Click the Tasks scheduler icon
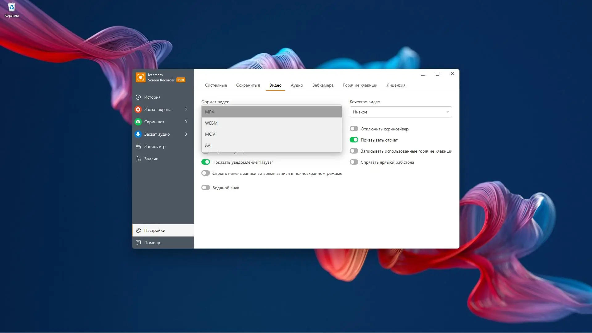Image resolution: width=592 pixels, height=333 pixels. point(138,159)
